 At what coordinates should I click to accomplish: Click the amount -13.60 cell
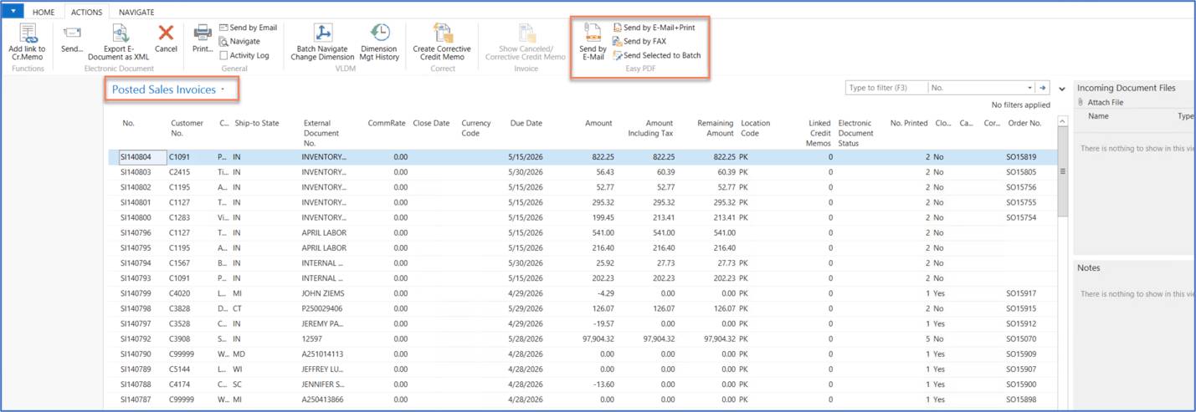(603, 384)
